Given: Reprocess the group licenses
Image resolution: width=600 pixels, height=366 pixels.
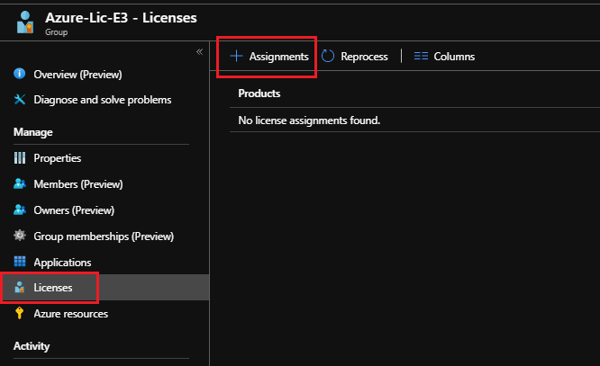Looking at the screenshot, I should (355, 57).
